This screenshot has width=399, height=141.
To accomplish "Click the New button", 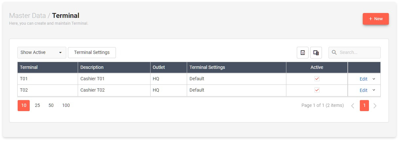I will tap(375, 19).
